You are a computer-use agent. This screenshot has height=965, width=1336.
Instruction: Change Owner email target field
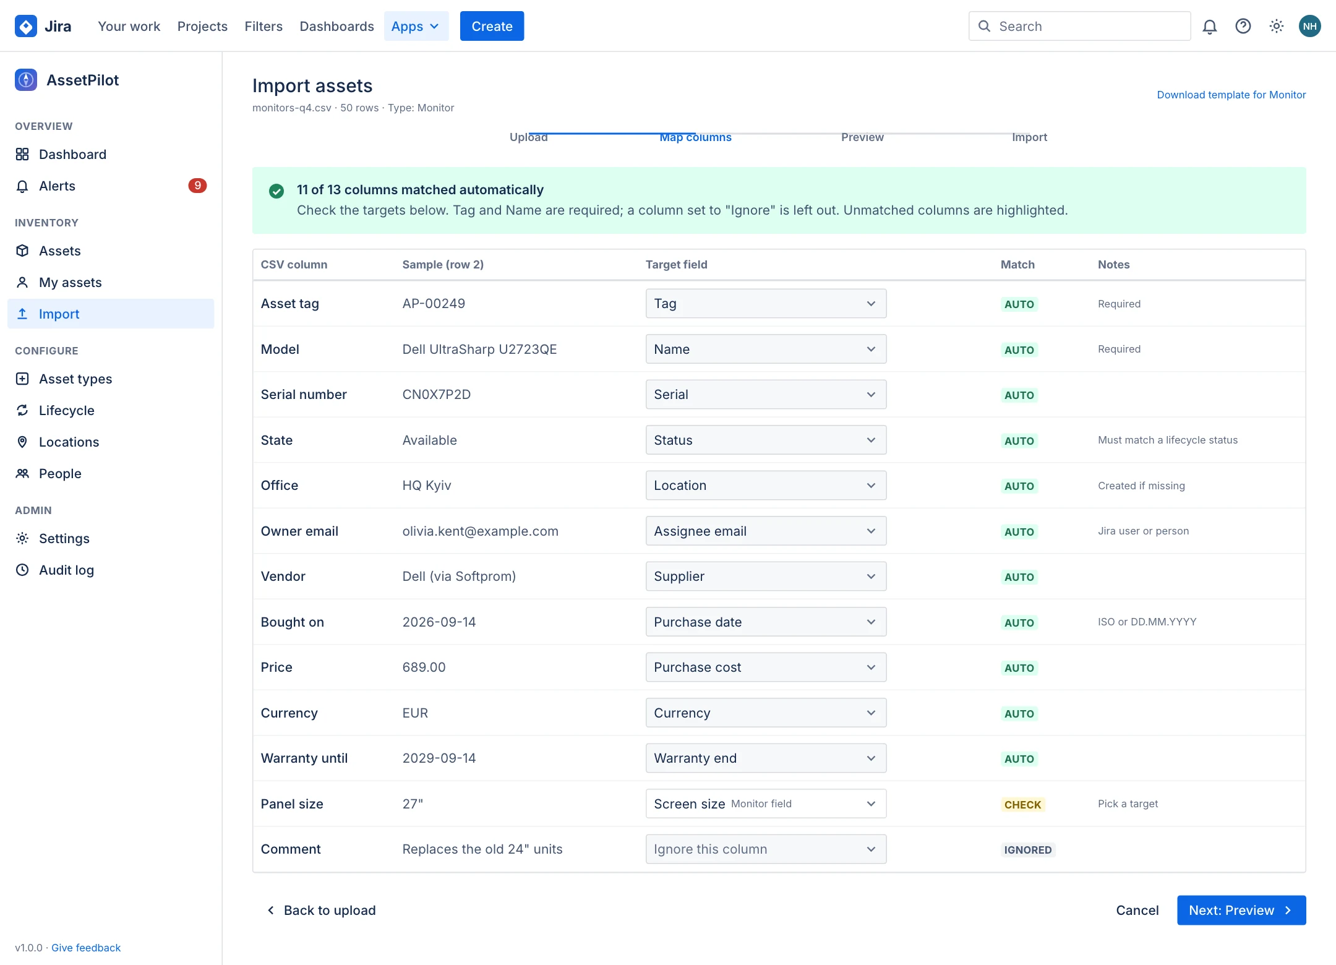click(766, 531)
